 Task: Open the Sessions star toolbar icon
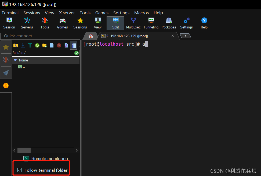click(80, 23)
